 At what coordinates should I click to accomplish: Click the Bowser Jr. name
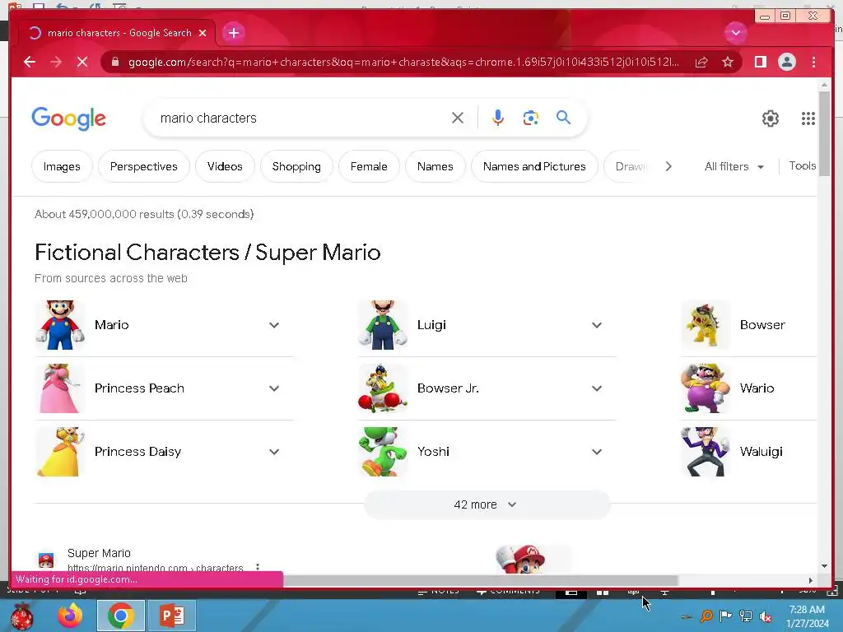[x=448, y=388]
